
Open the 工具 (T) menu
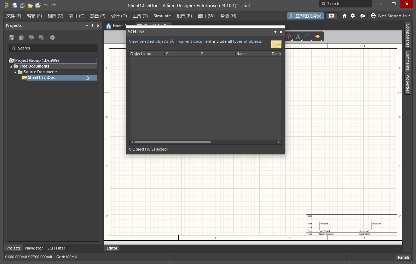point(140,16)
